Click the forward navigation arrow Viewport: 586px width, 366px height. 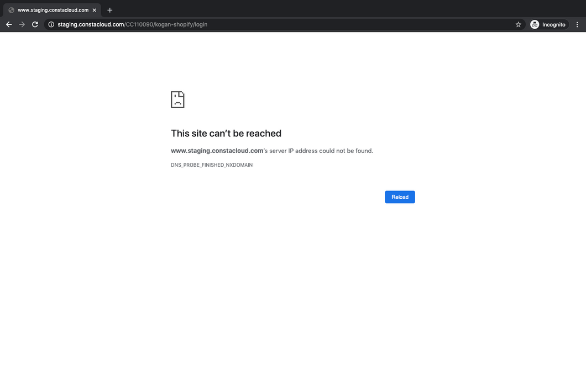point(22,24)
